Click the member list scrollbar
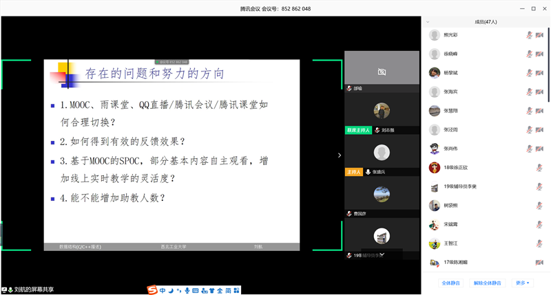The image size is (551, 295). point(548,65)
